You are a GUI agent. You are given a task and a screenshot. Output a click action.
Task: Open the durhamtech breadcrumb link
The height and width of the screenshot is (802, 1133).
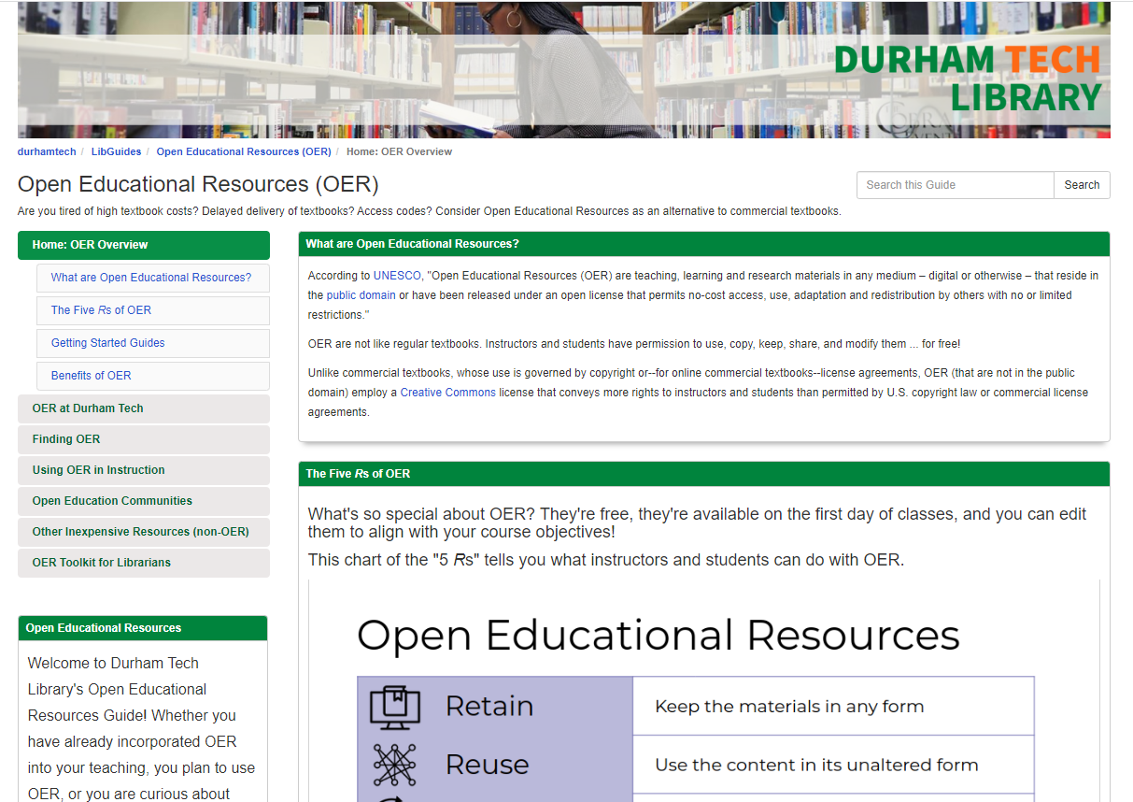[47, 151]
